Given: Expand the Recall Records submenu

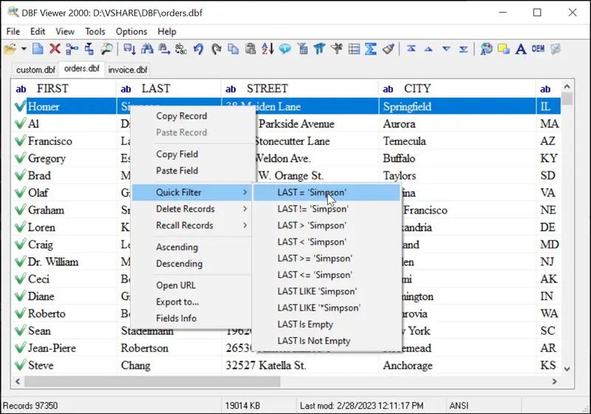Looking at the screenshot, I should (191, 225).
